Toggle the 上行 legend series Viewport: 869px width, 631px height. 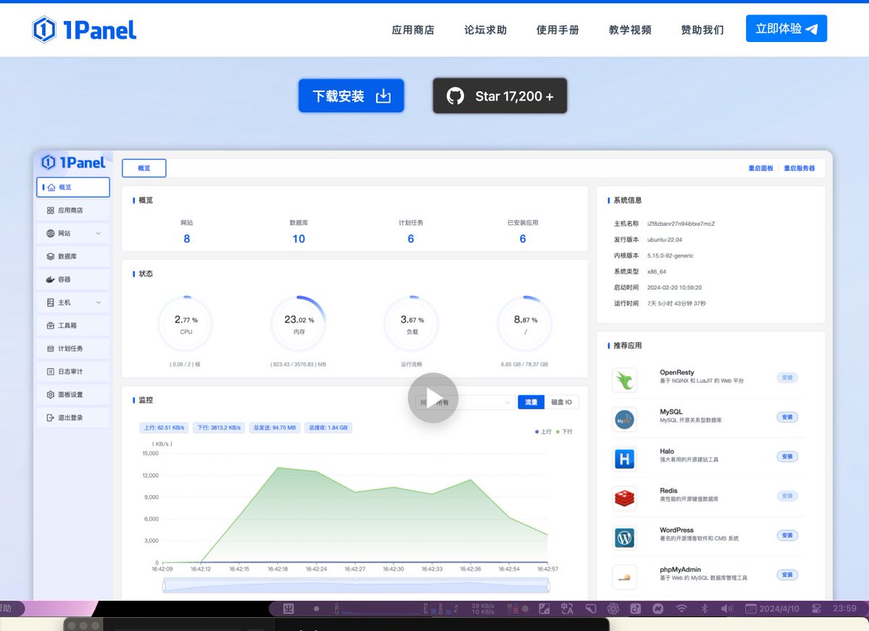pyautogui.click(x=543, y=431)
